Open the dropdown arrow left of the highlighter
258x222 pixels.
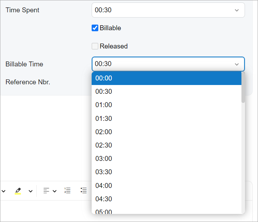coord(4,191)
